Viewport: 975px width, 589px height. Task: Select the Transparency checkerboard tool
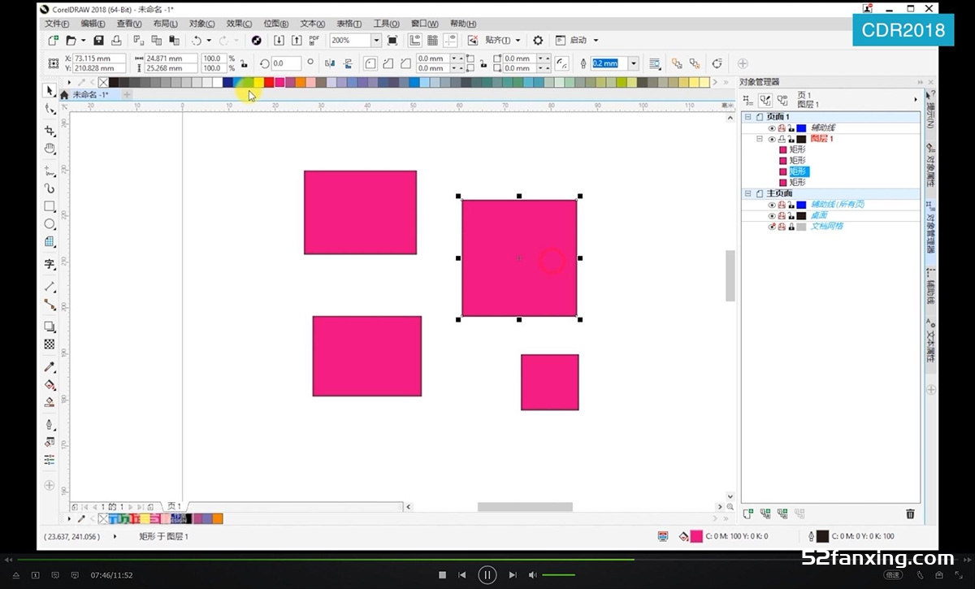point(50,344)
